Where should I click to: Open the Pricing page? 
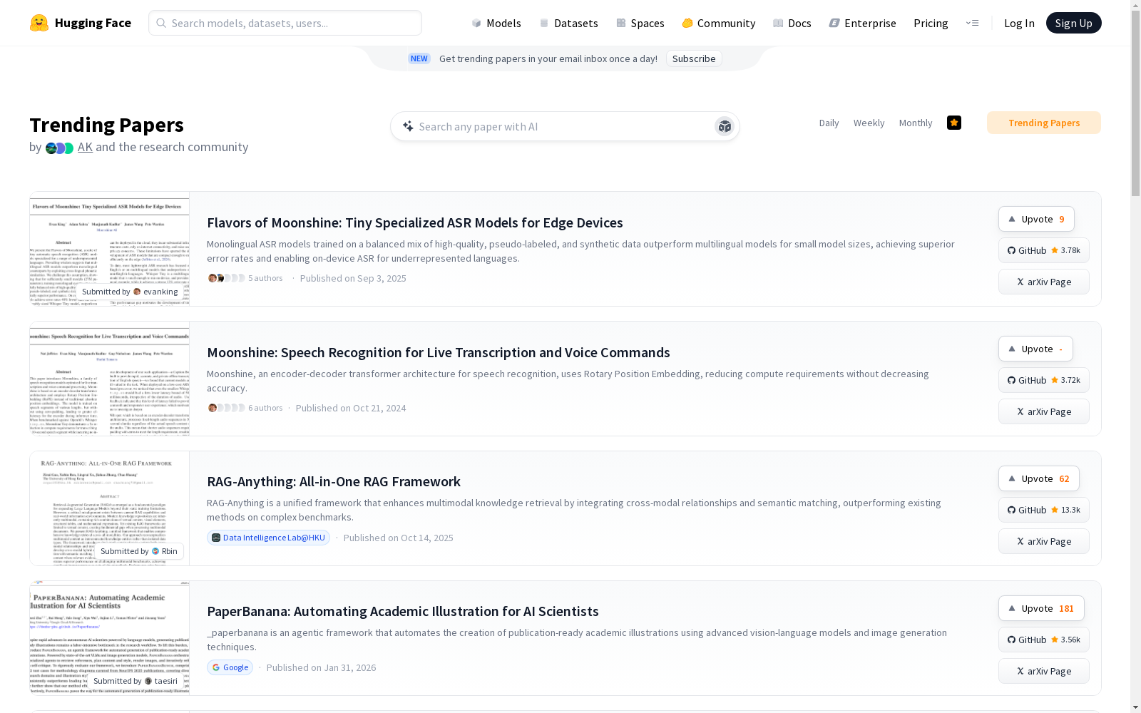(931, 23)
